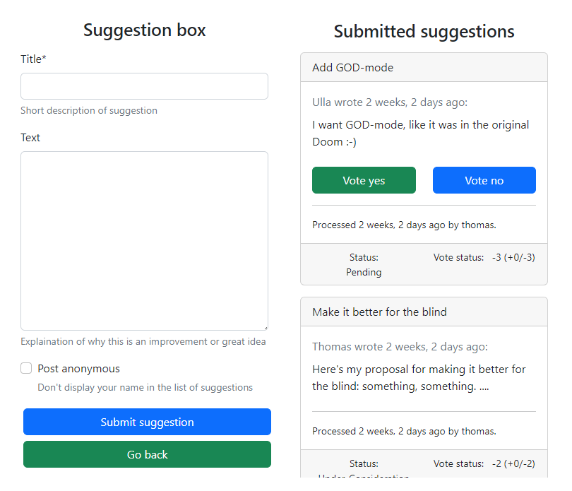Click the Submitted suggestions heading
Image resolution: width=572 pixels, height=491 pixels.
click(x=424, y=31)
